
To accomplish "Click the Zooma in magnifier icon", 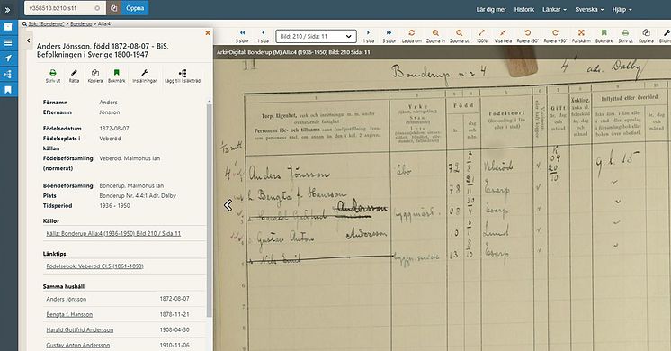I will [435, 33].
